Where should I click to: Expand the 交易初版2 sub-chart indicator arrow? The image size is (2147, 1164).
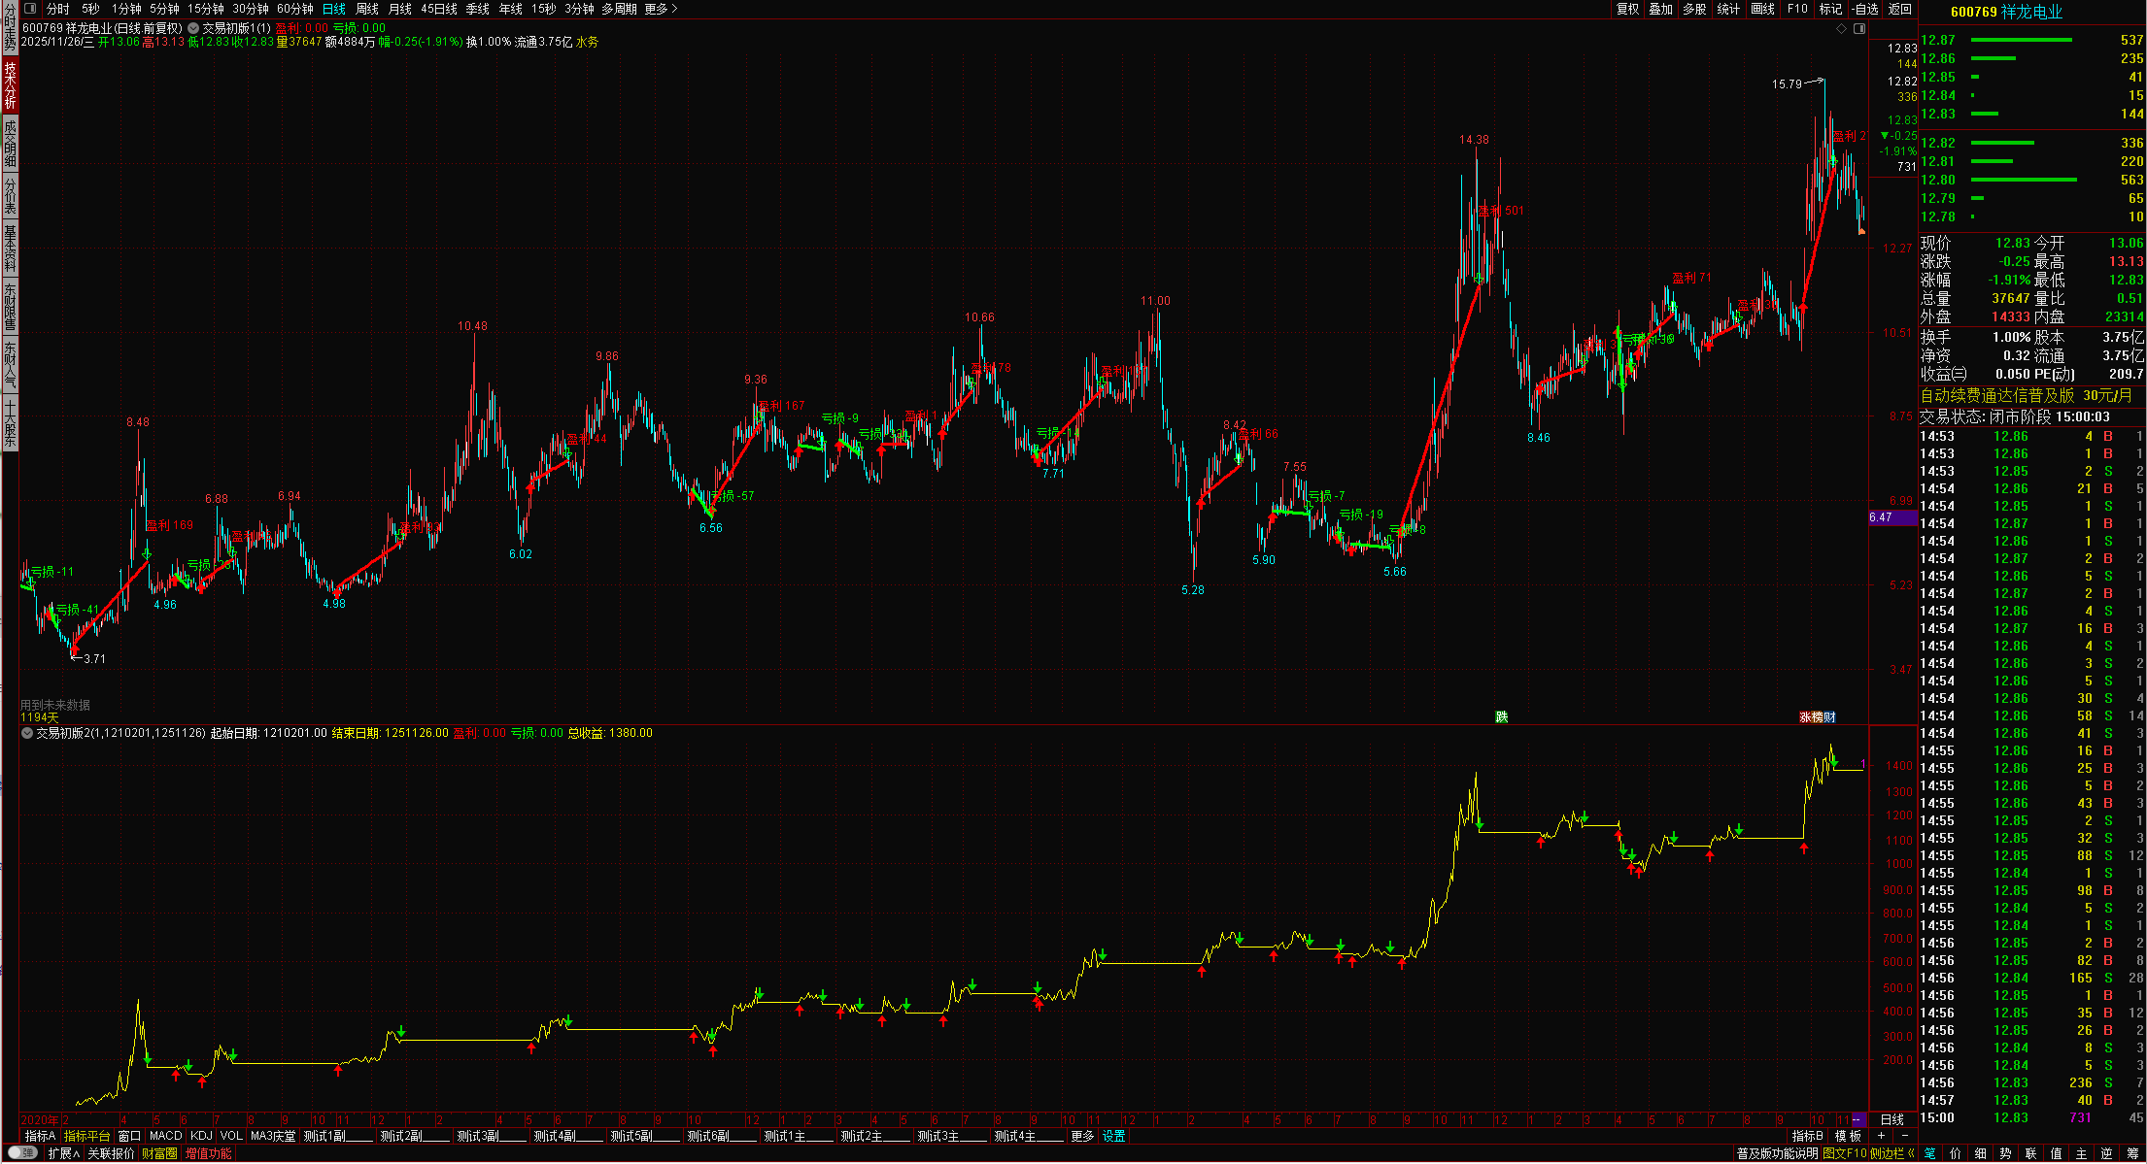point(27,733)
